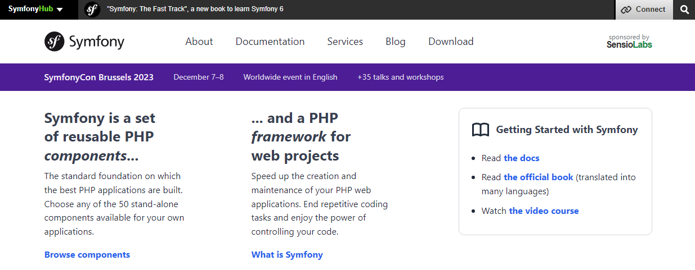This screenshot has width=695, height=270.
Task: Click the chain-link Connect icon
Action: [x=626, y=10]
